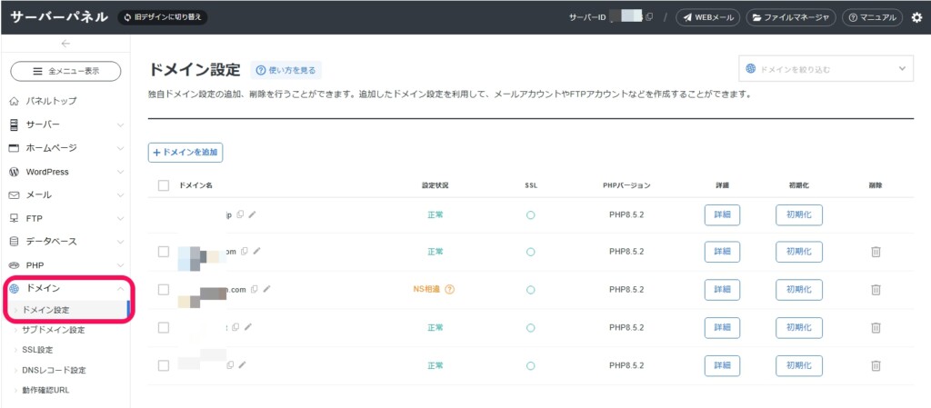Click 初期化 in the bottom domain row
Screen dimensions: 931x408
798,366
